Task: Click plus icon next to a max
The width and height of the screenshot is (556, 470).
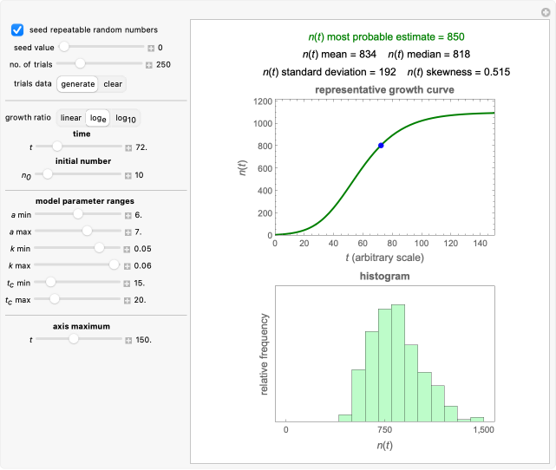Action: [128, 232]
